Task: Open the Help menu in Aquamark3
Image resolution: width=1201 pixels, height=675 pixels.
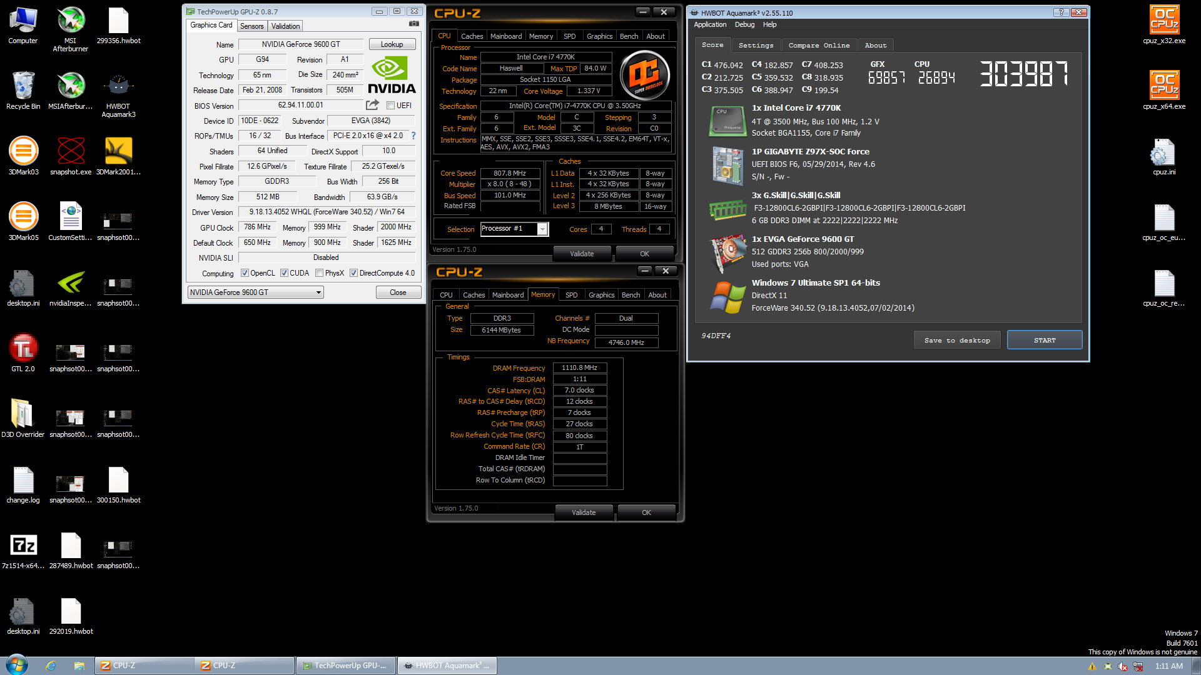Action: point(769,24)
